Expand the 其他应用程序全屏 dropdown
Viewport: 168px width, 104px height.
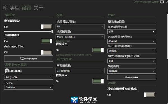click(x=132, y=32)
